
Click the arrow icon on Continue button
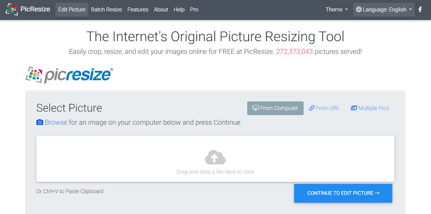coord(378,193)
